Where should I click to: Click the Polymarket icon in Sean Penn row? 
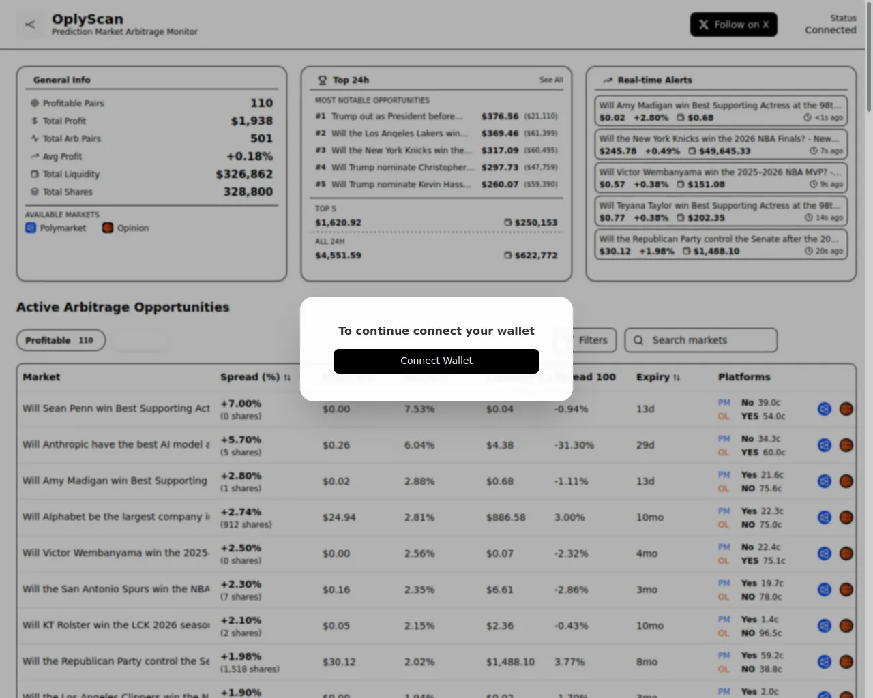[x=825, y=409]
